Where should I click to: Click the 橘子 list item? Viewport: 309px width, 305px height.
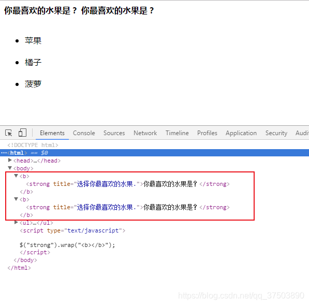pyautogui.click(x=33, y=63)
